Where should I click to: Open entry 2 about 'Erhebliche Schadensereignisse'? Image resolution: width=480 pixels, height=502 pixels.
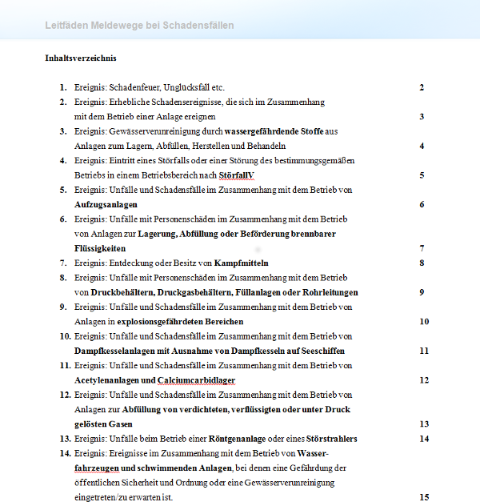200,102
